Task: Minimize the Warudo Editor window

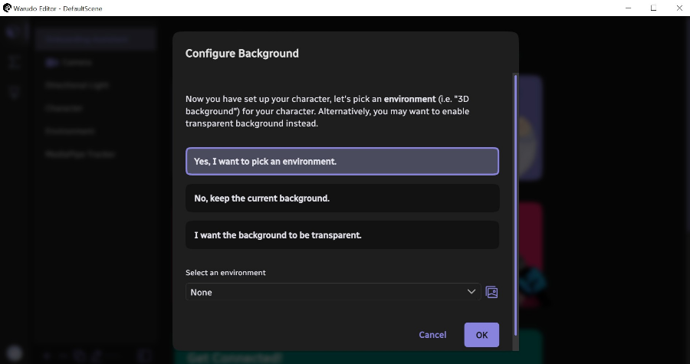Action: (629, 8)
